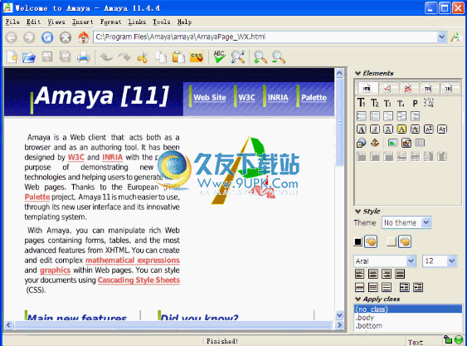
Task: Toggle right text alignment
Action: (387, 274)
